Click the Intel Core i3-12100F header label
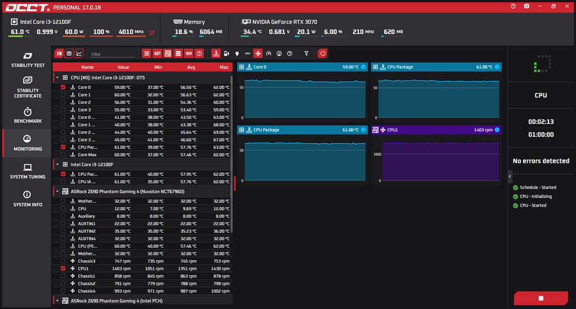 pos(46,22)
